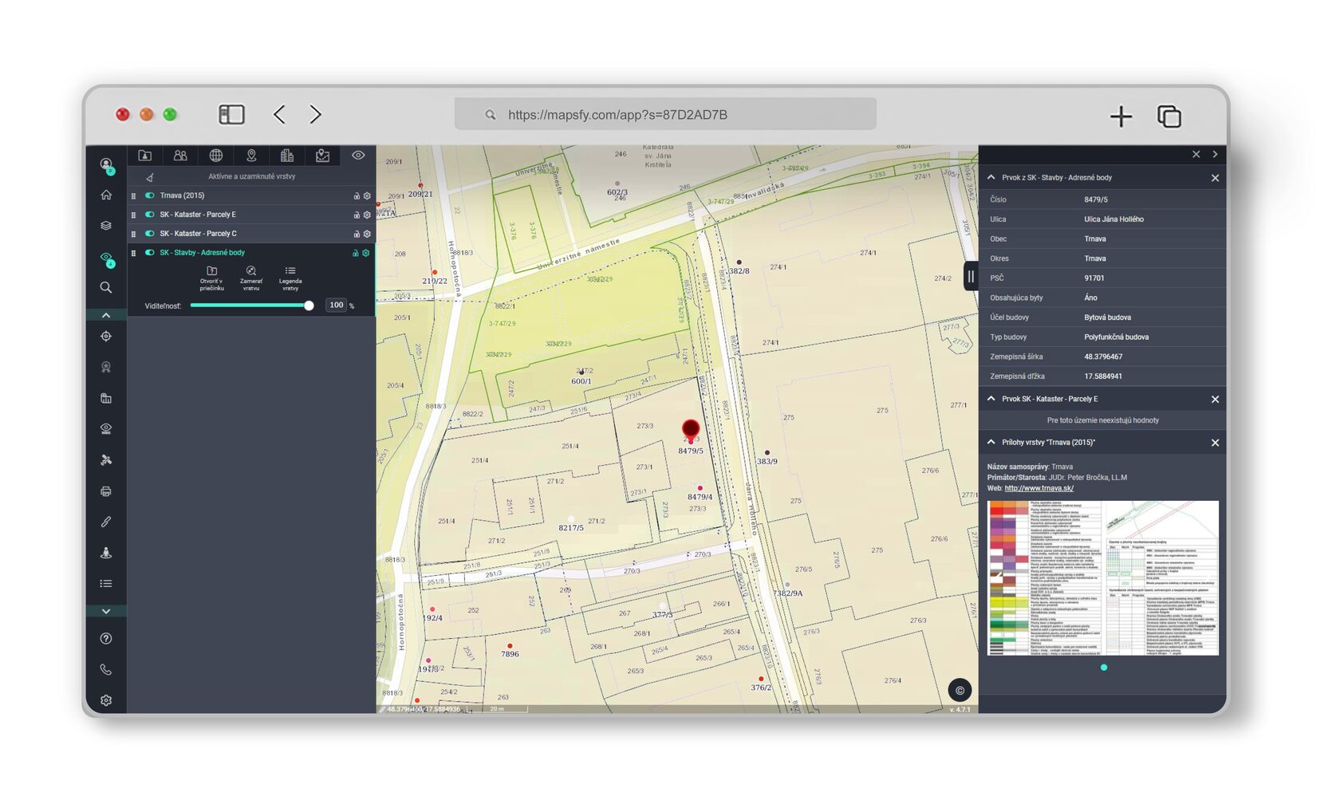Open the personal folder tab
Image resolution: width=1340 pixels, height=792 pixels.
click(144, 156)
